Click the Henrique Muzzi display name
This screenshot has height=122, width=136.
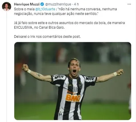(27, 4)
